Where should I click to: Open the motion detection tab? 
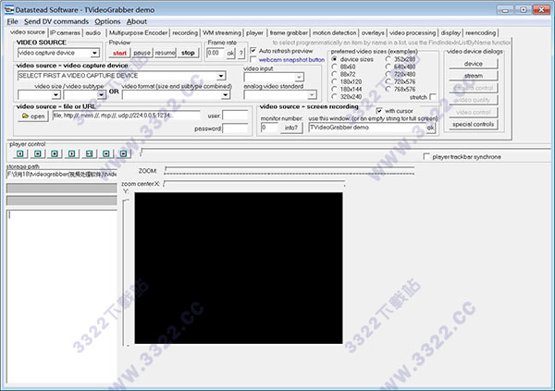pos(335,33)
